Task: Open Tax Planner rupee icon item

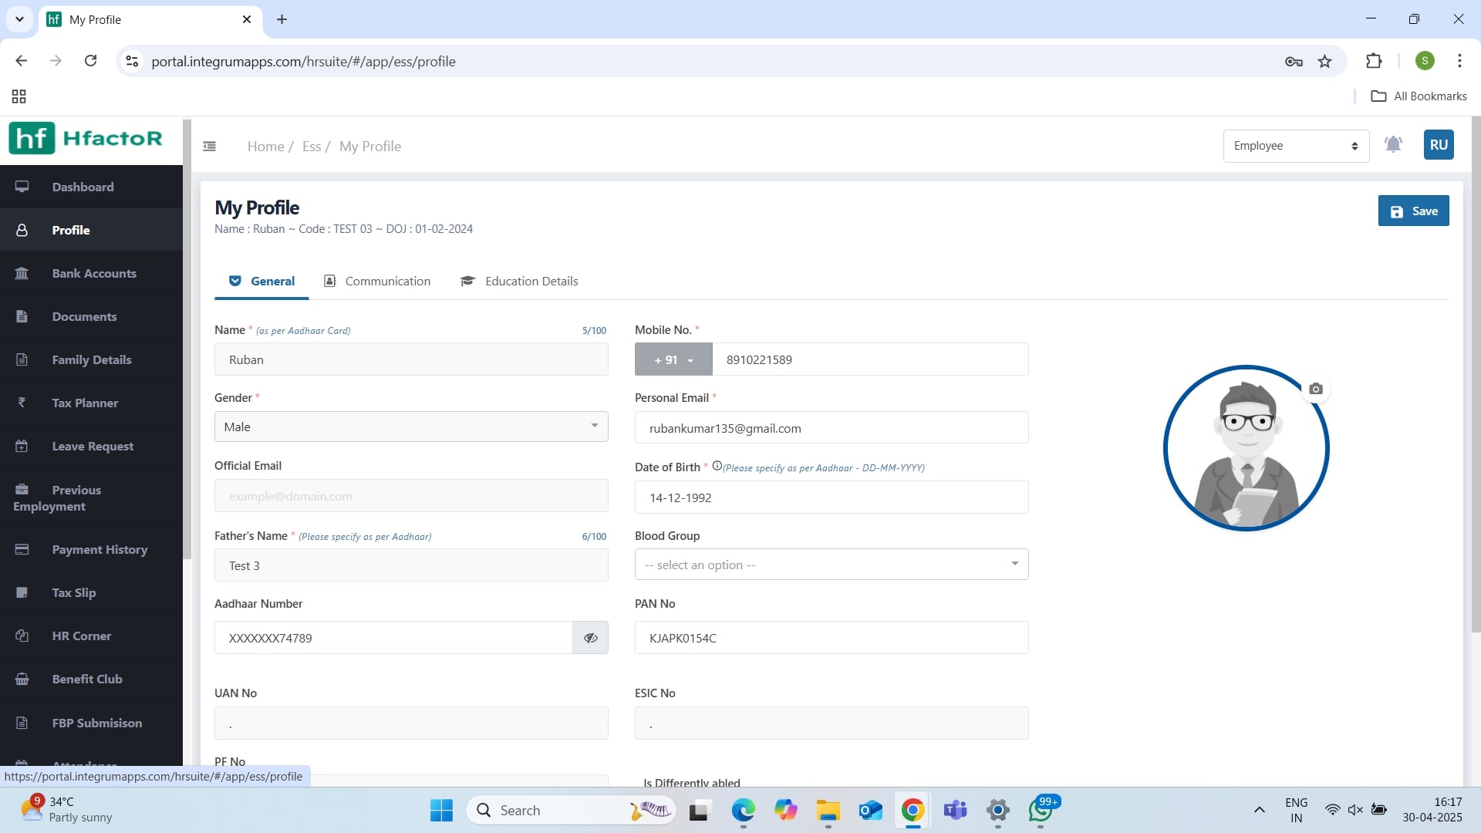Action: point(85,403)
